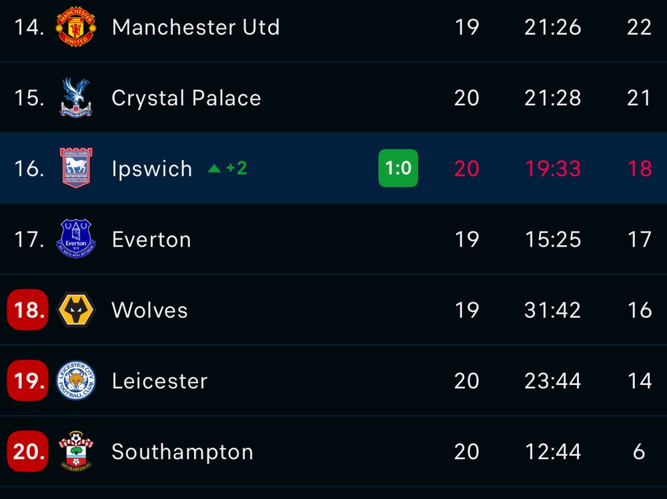This screenshot has height=499, width=667.
Task: Click the Crystal Palace eagle crest
Action: point(76,98)
